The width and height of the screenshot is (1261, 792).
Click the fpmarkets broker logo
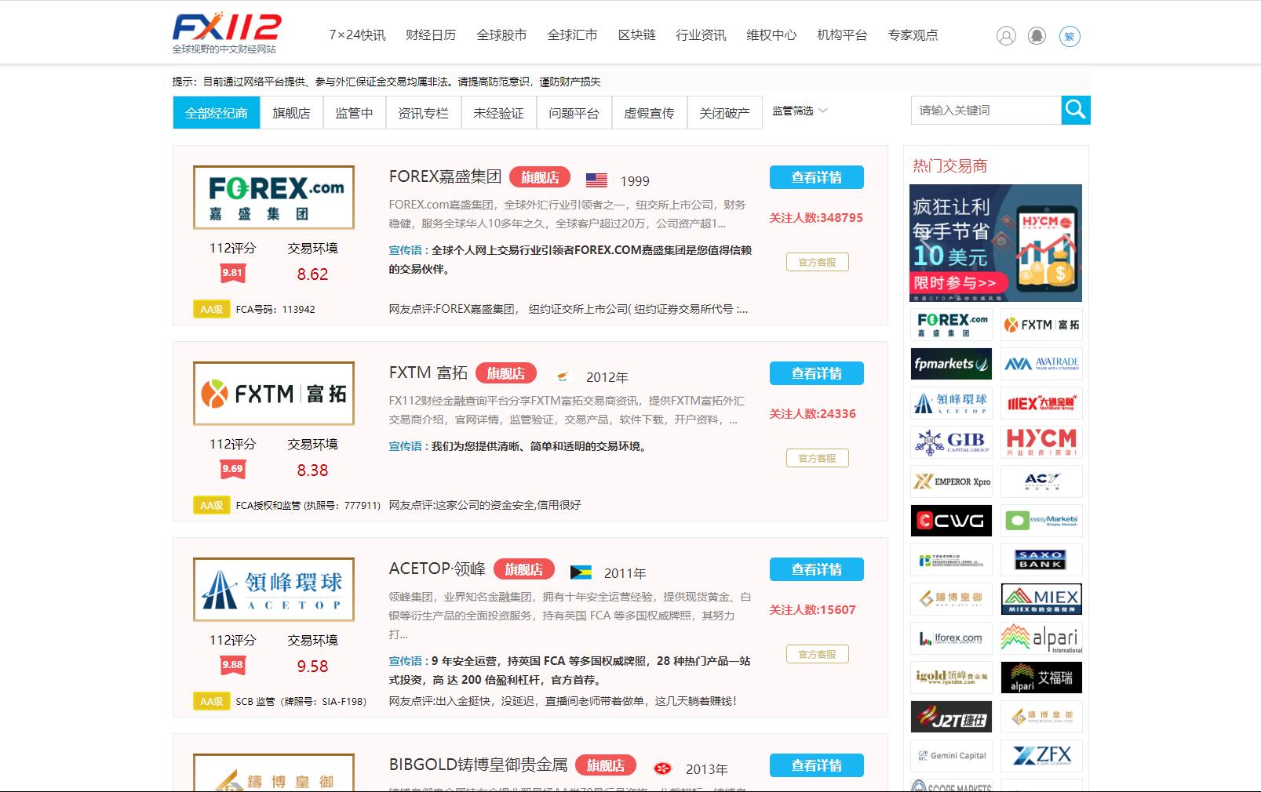click(x=951, y=364)
